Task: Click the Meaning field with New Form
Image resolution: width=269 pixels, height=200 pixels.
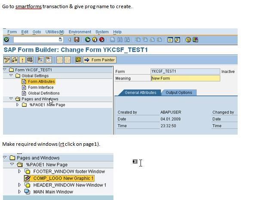Action: 185,78
